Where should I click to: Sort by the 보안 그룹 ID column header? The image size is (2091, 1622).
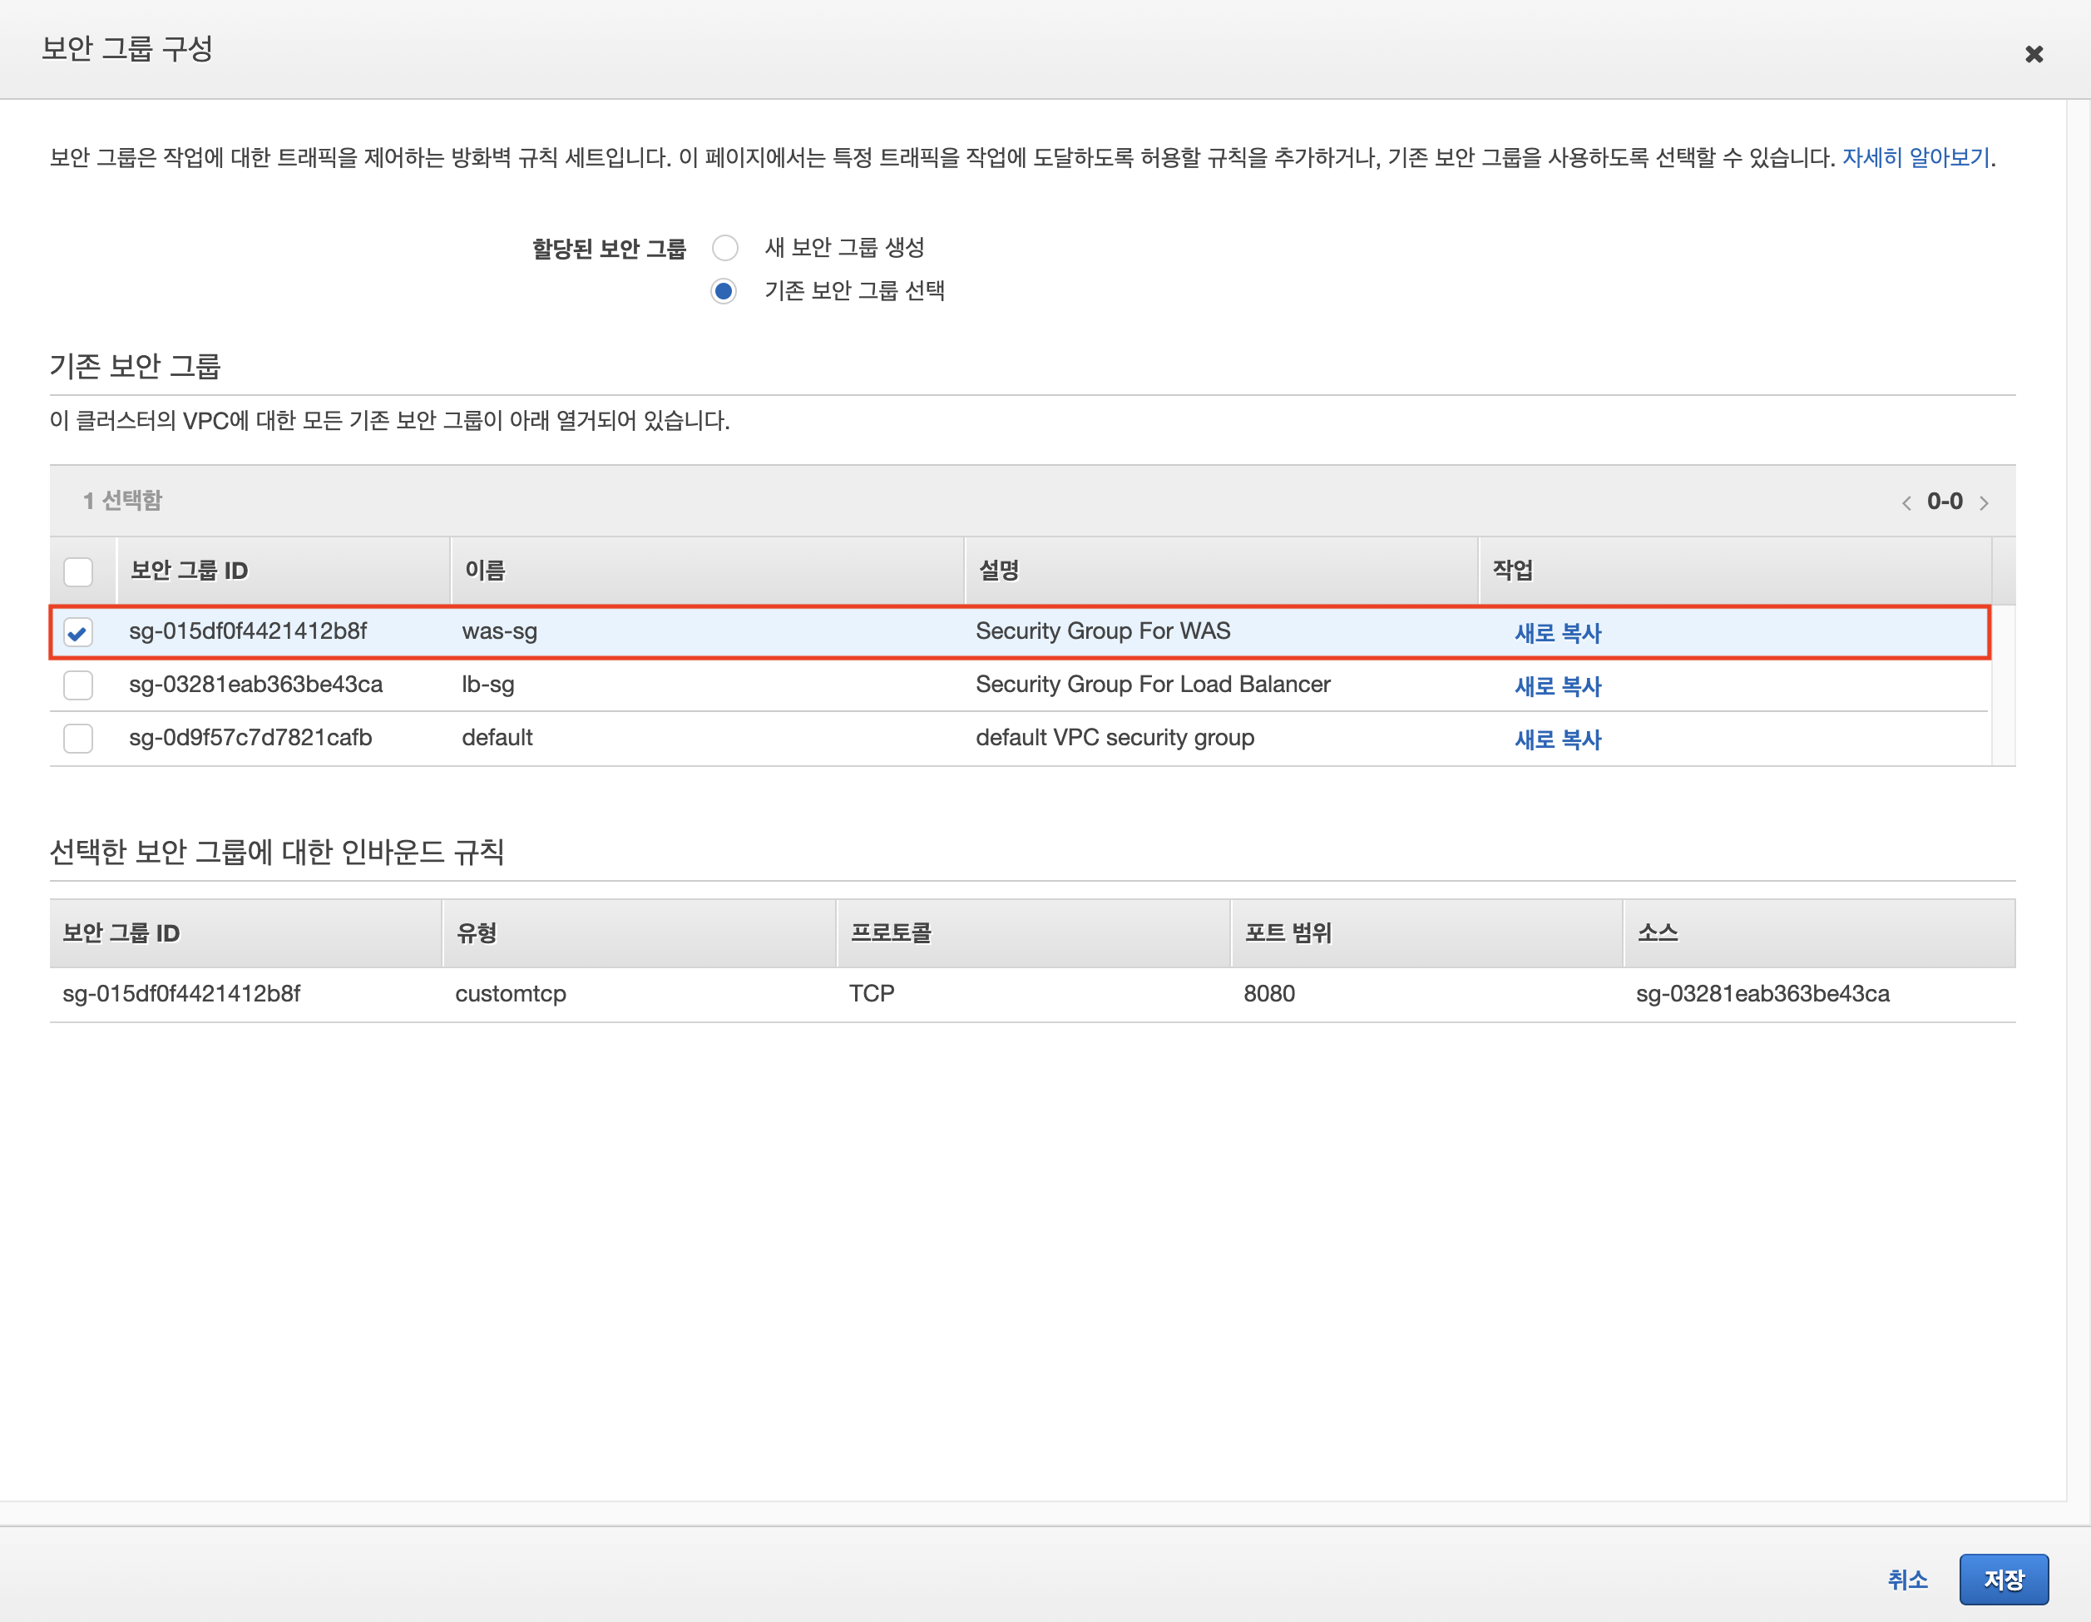point(190,571)
